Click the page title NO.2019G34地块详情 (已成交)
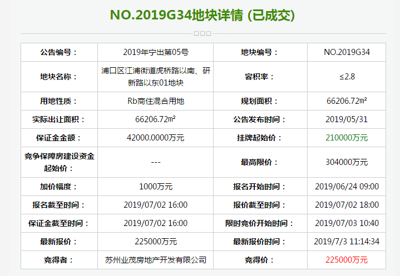The width and height of the screenshot is (400, 276). 203,16
